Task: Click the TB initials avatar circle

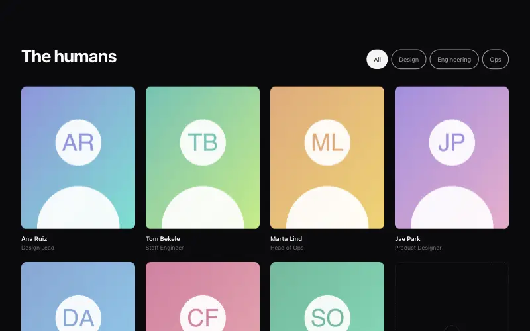Action: pyautogui.click(x=203, y=142)
